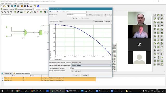Open the blue info about icon
The width and height of the screenshot is (166, 93).
point(38,6)
